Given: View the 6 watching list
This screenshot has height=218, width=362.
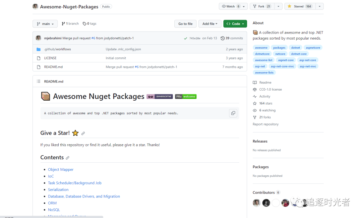Looking at the screenshot, I should (264, 110).
